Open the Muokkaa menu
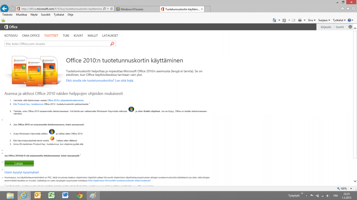 tap(21, 15)
